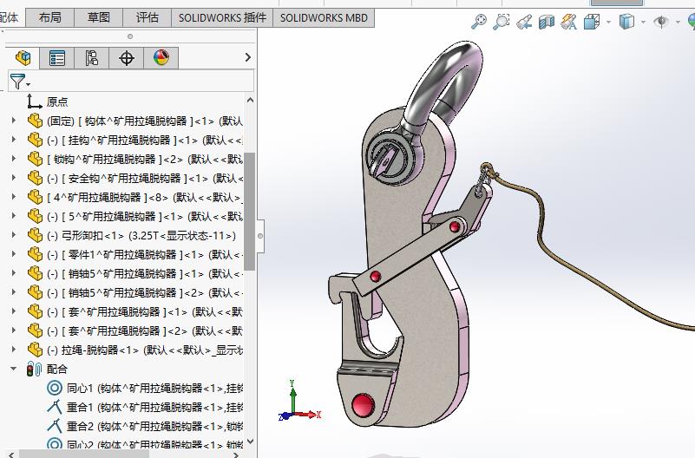Screen dimensions: 695x458
Task: Switch to 评估 tab
Action: point(148,17)
